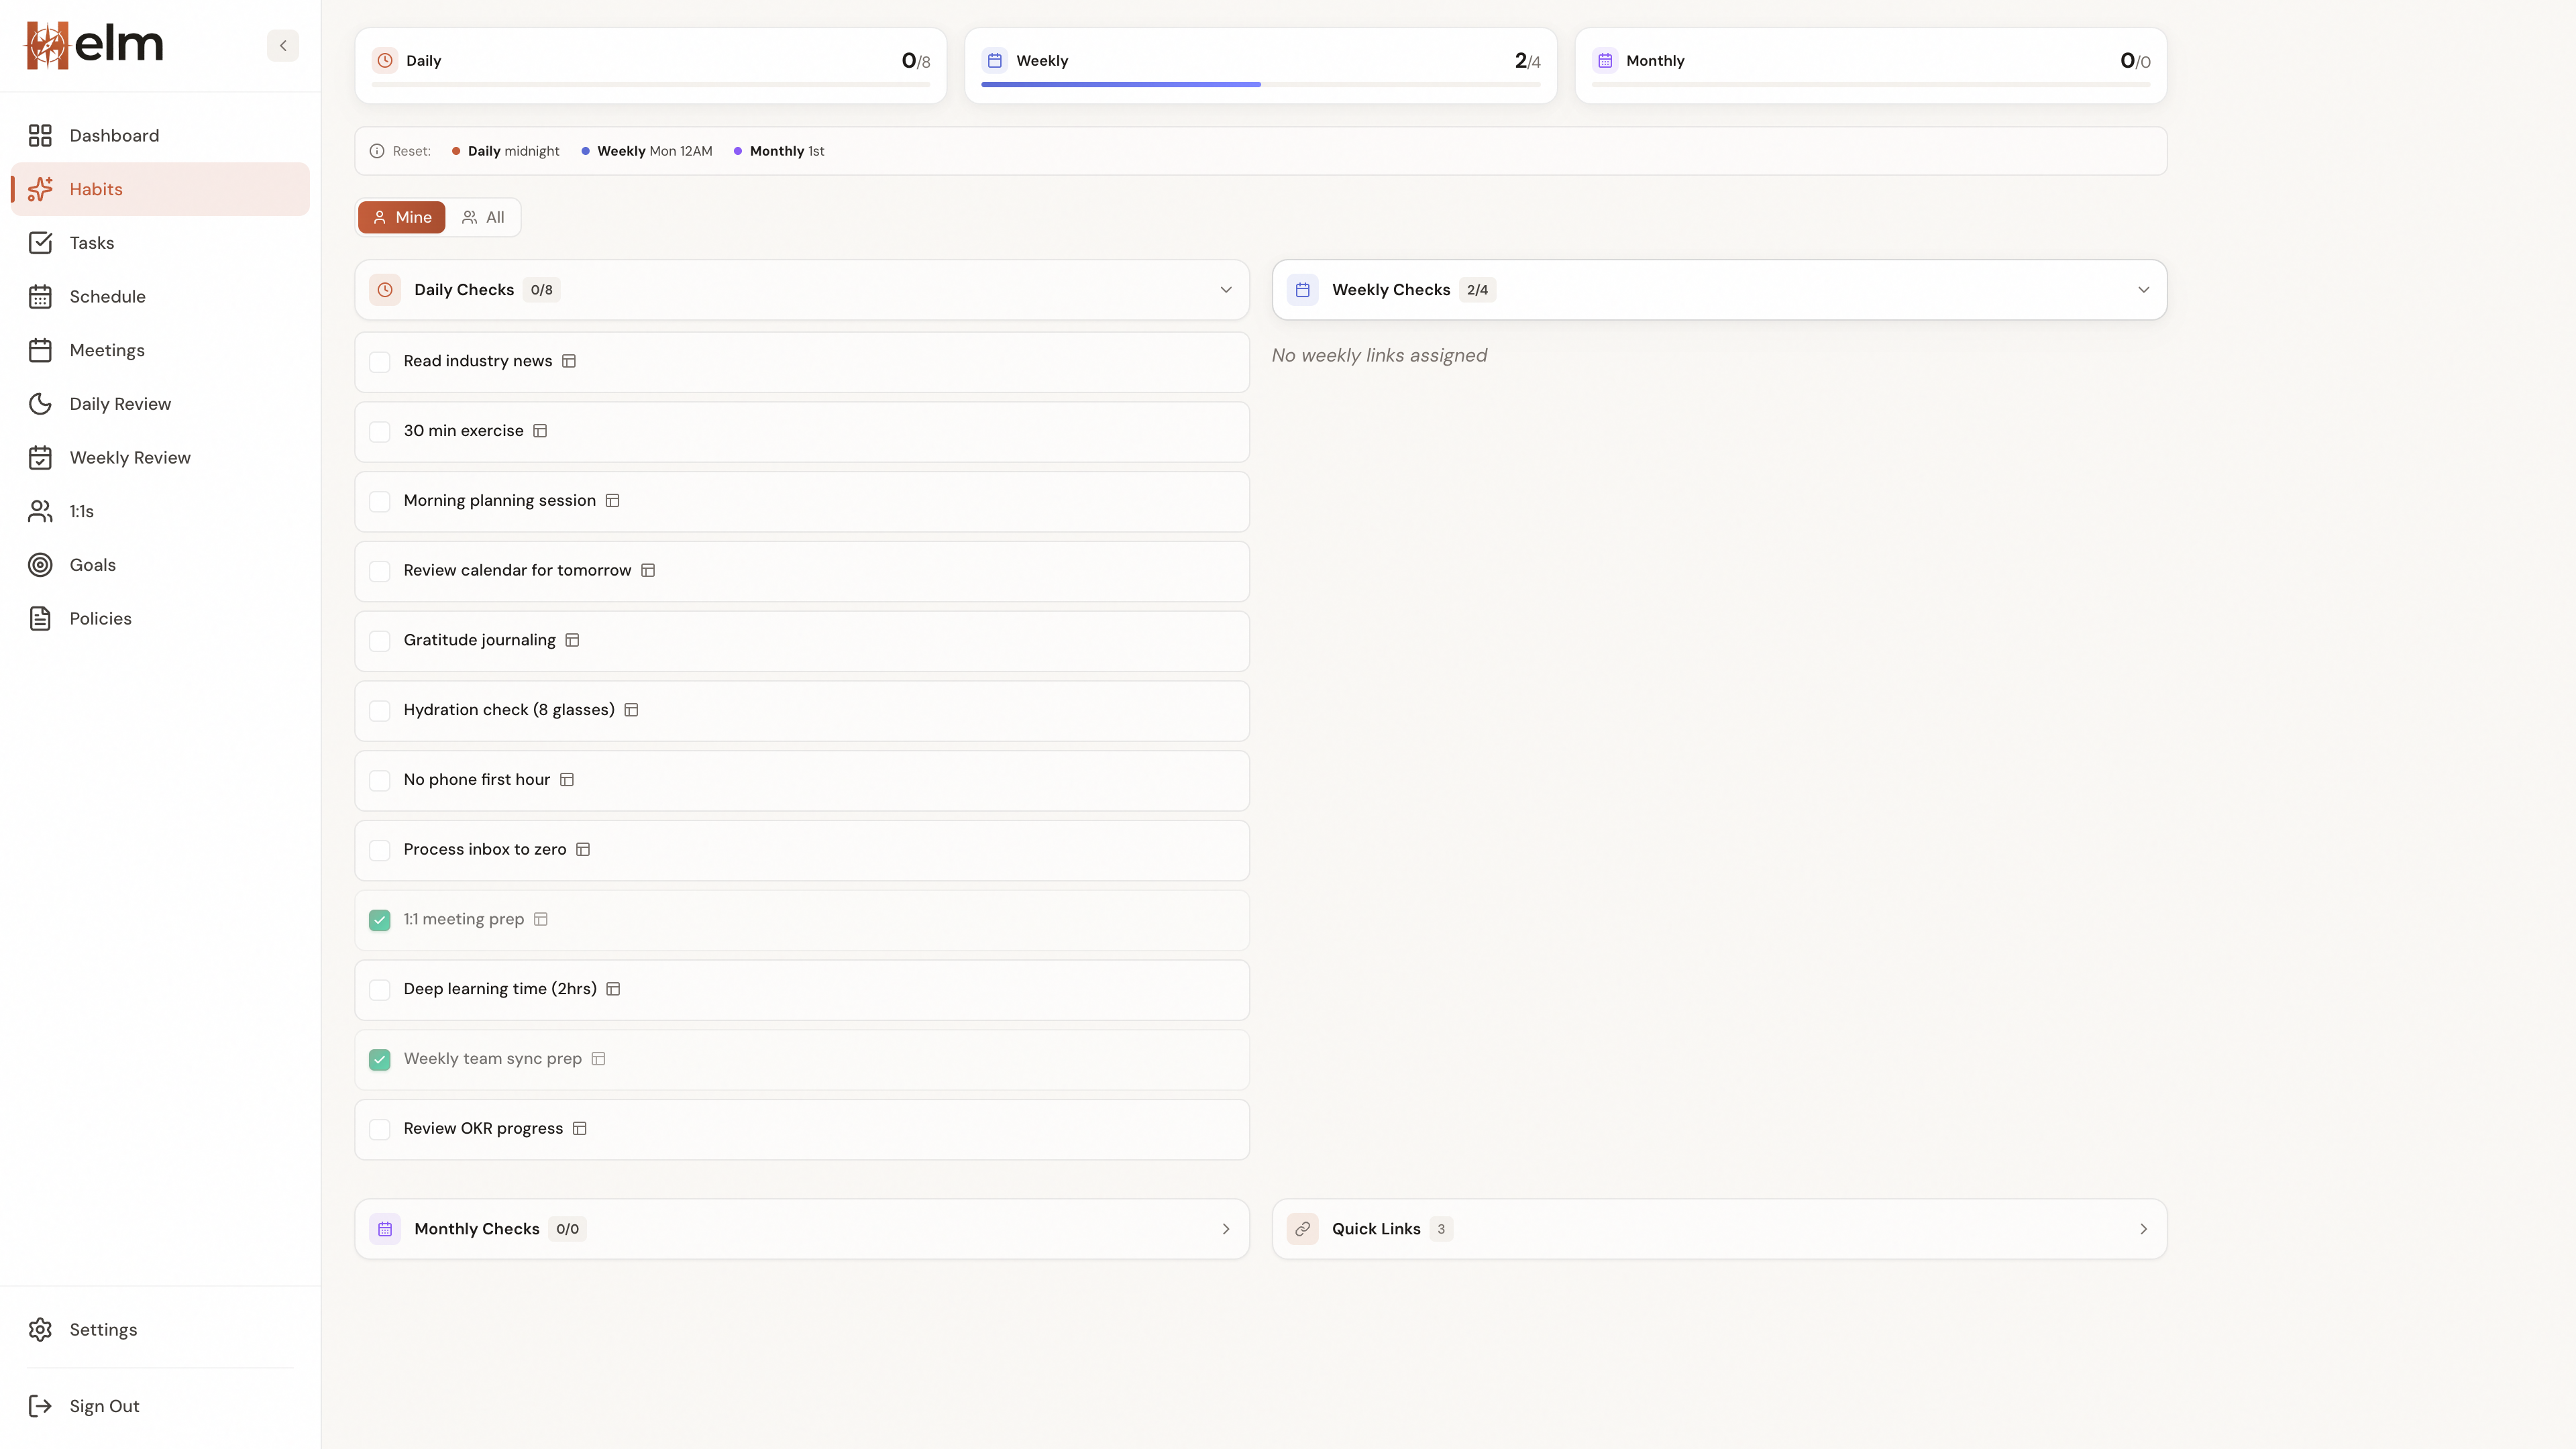Click the Weekly progress bar
The height and width of the screenshot is (1449, 2576).
click(1260, 85)
